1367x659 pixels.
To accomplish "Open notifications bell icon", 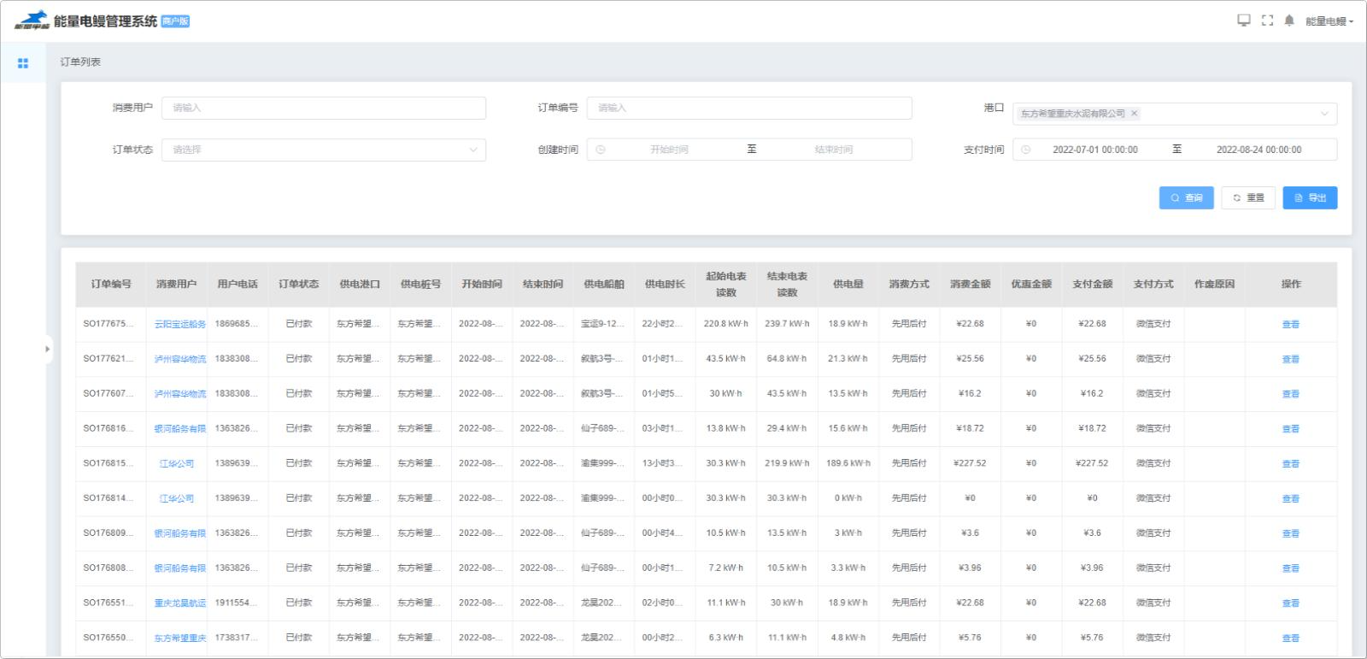I will 1289,21.
